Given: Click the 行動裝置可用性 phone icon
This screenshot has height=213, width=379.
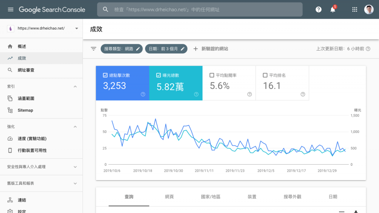Looking at the screenshot, I should pos(10,150).
